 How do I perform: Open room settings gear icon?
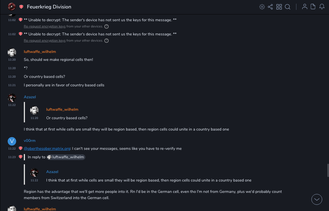pyautogui.click(x=262, y=7)
